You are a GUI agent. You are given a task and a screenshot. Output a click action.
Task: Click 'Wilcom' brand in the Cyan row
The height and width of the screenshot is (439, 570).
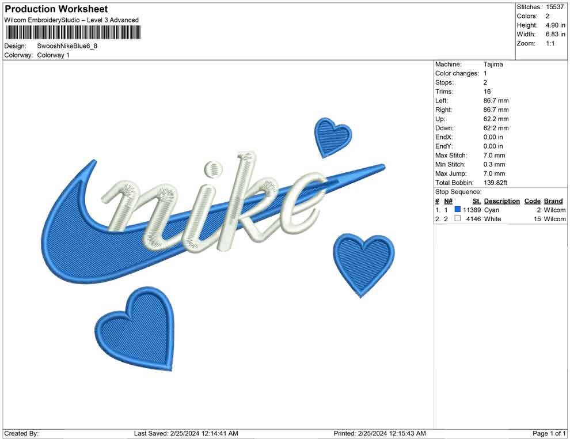pos(554,210)
